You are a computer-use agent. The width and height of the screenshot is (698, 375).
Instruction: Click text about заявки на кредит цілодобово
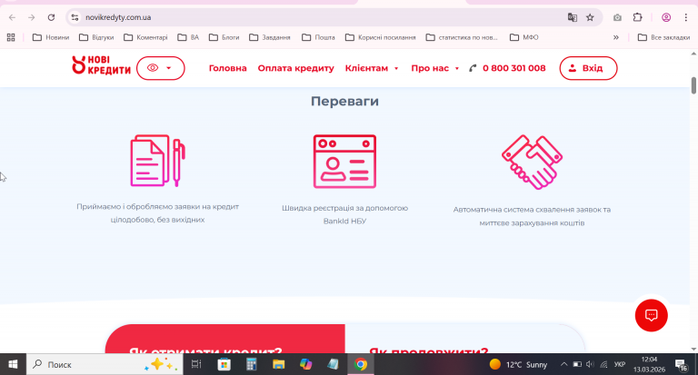coord(157,213)
